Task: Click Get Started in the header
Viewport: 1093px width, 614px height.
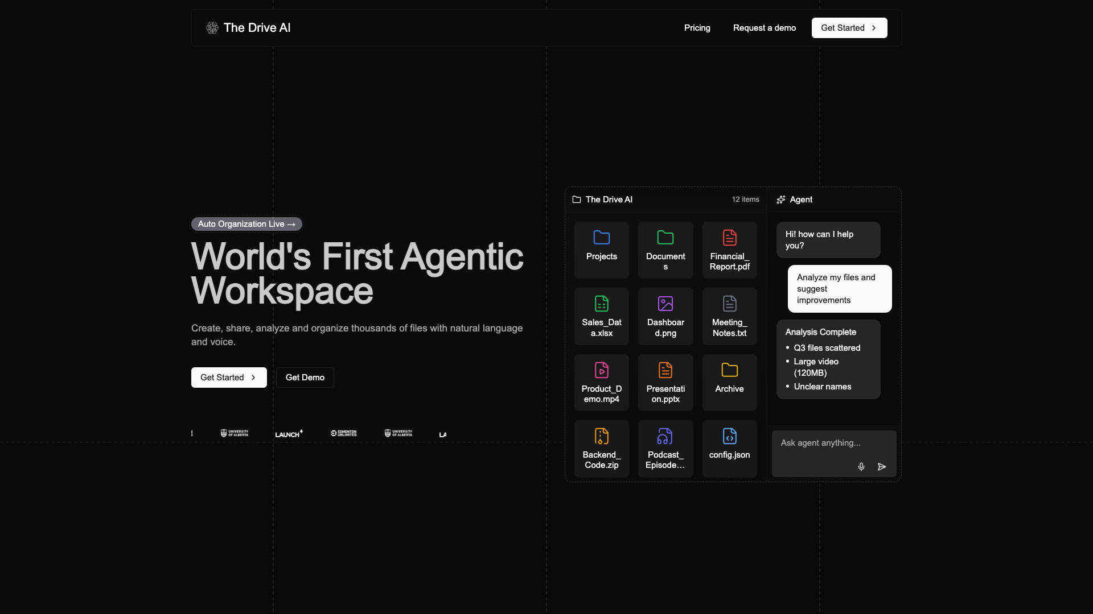Action: [849, 28]
